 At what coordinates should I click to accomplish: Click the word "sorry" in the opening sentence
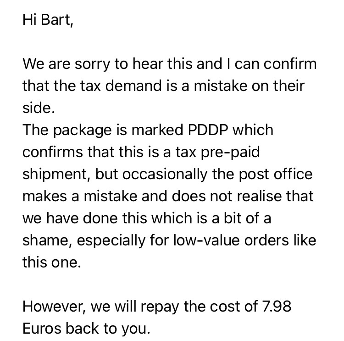click(92, 64)
